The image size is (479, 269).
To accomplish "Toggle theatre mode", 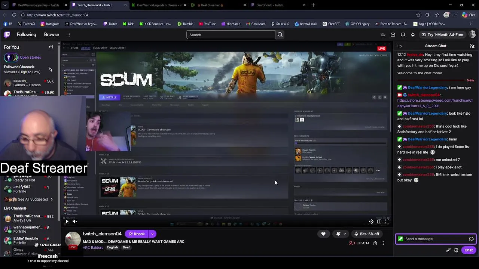I will coord(379,222).
